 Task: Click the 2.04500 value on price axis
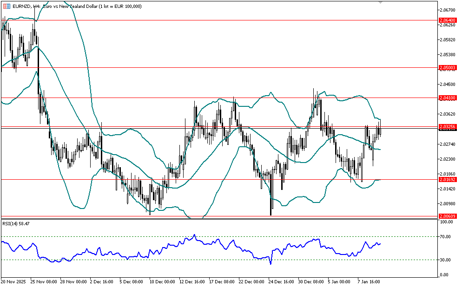(448, 85)
